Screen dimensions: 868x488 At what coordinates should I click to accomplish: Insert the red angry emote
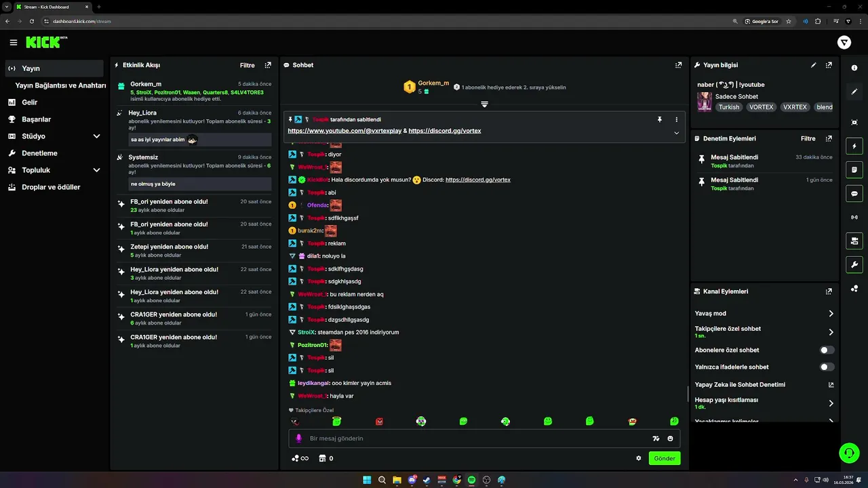coord(379,421)
